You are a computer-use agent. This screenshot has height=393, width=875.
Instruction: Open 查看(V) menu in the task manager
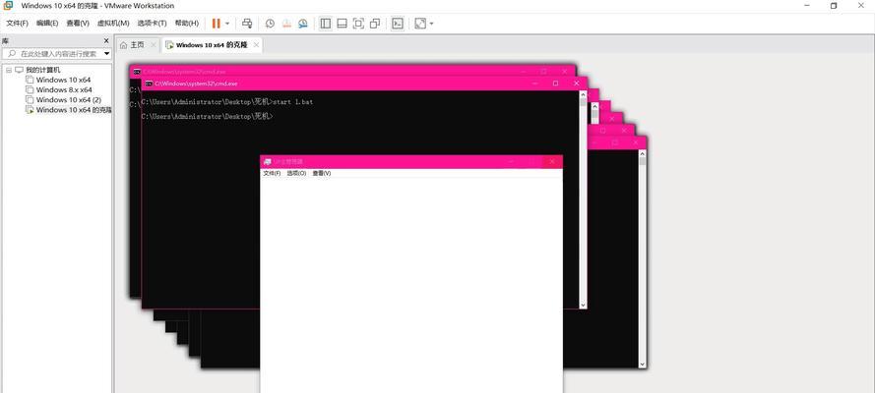322,174
